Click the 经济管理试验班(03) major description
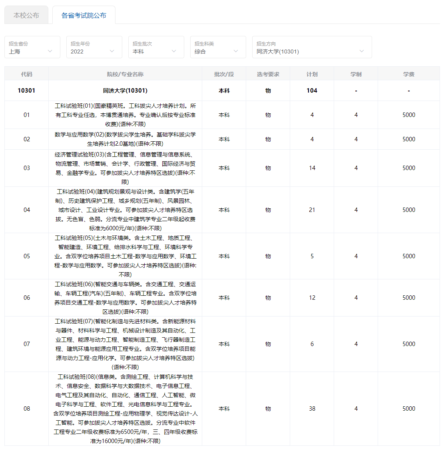 point(125,168)
